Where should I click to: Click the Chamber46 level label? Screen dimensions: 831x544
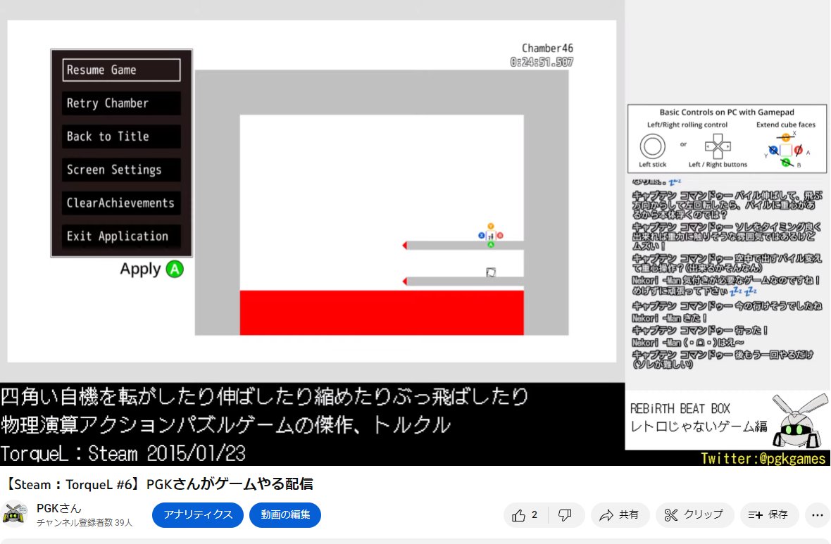point(547,48)
